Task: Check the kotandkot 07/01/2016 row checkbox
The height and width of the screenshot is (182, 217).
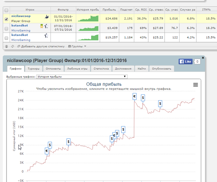Action: click(x=7, y=29)
